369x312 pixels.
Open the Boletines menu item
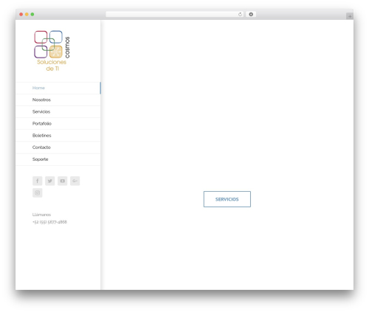pyautogui.click(x=58, y=136)
